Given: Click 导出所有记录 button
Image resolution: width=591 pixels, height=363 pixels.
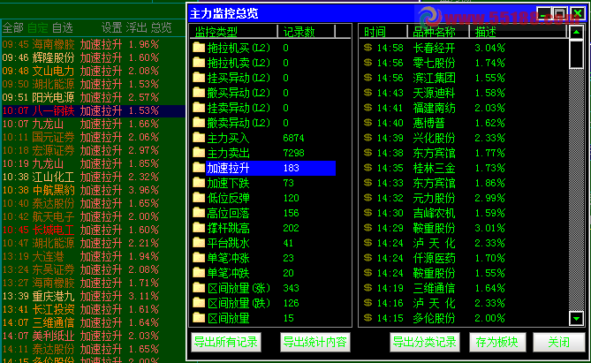Looking at the screenshot, I should (226, 343).
